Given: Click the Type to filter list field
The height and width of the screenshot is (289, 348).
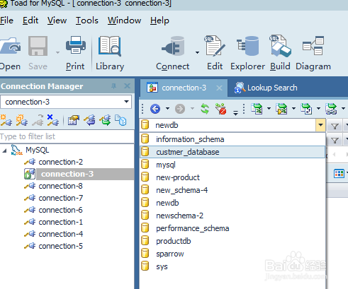Looking at the screenshot, I should click(67, 136).
